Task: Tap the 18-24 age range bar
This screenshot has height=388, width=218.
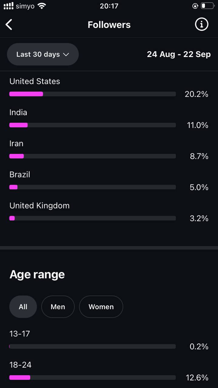Action: tap(92, 377)
